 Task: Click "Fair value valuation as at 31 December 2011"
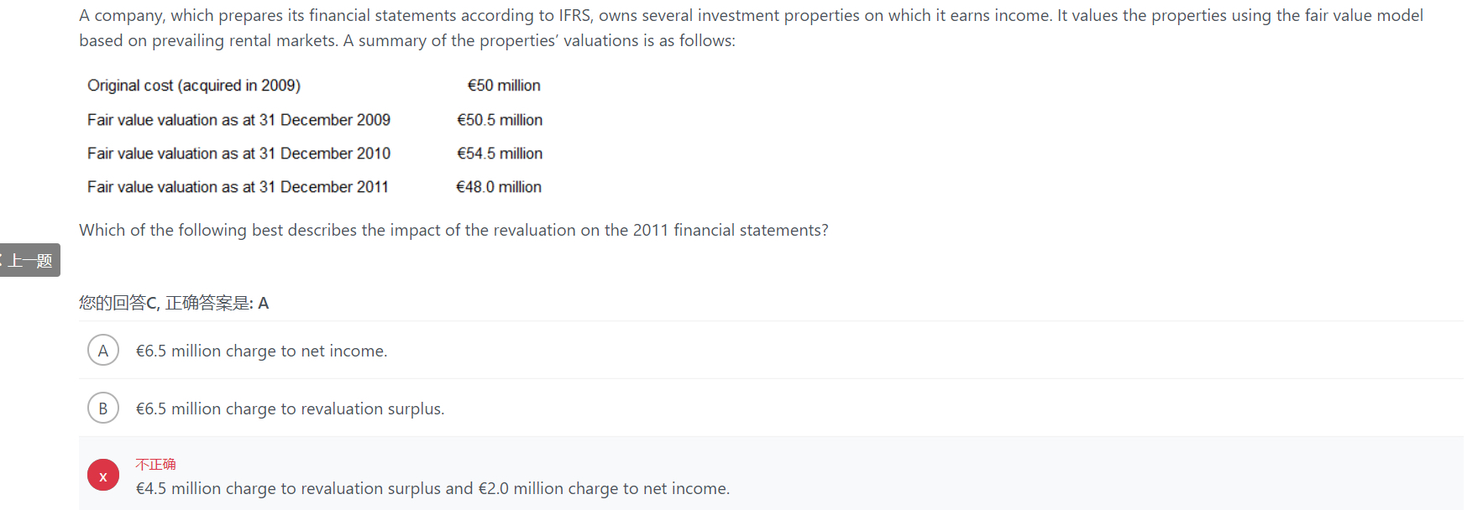click(x=238, y=187)
